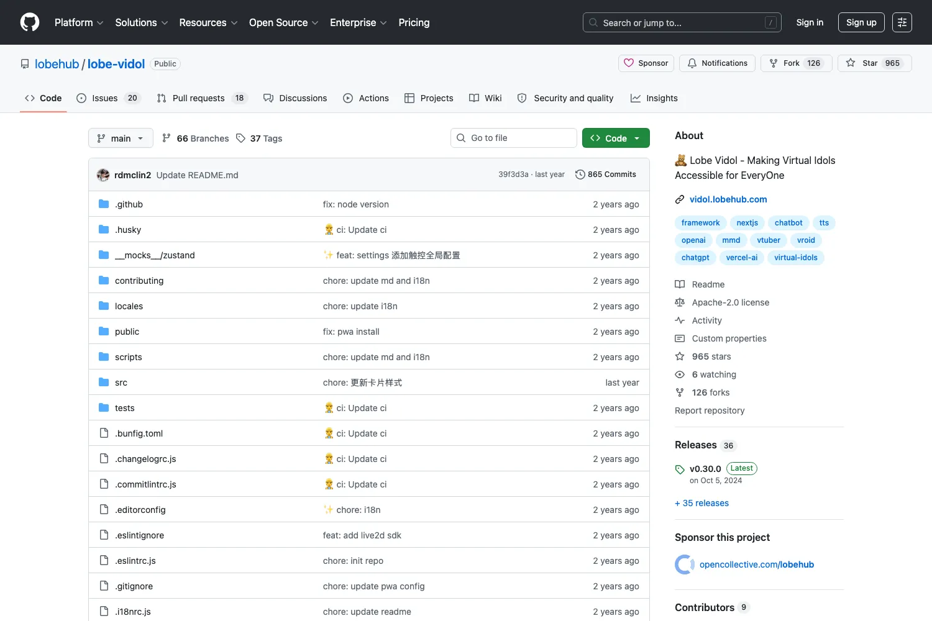Select the vtuber topic tag
The height and width of the screenshot is (621, 932).
769,240
